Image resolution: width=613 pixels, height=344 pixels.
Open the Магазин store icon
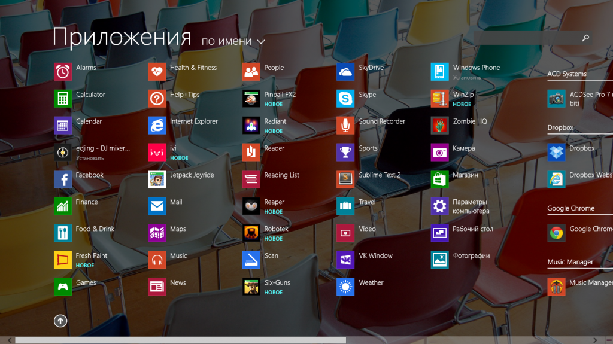pyautogui.click(x=439, y=179)
